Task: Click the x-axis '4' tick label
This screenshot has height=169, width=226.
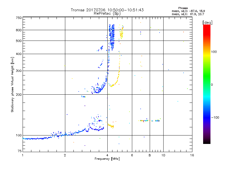Action: 107,155
